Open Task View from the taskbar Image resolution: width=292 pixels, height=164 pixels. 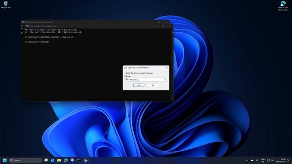[x=46, y=160]
